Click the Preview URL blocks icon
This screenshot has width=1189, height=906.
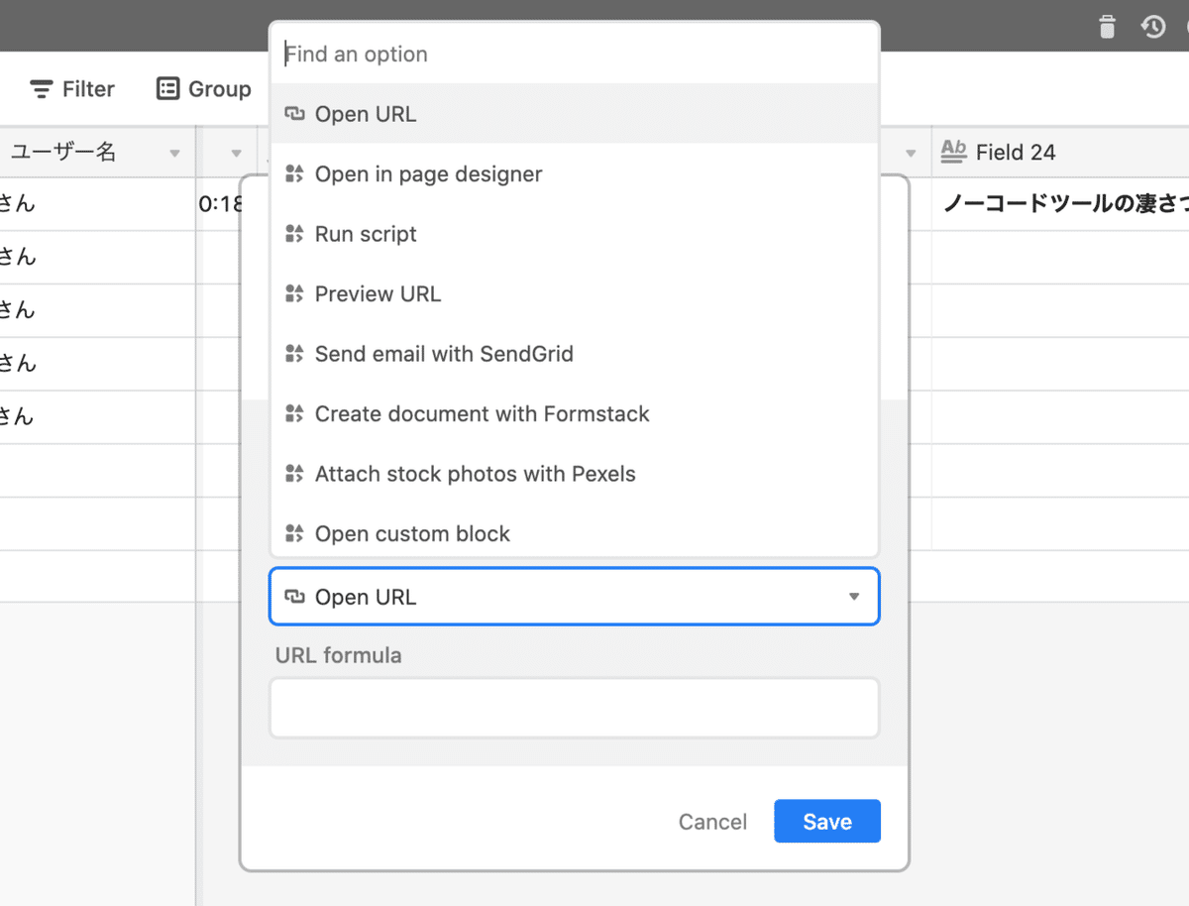pyautogui.click(x=293, y=294)
